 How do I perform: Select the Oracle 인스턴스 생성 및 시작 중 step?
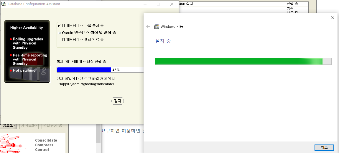(x=89, y=33)
